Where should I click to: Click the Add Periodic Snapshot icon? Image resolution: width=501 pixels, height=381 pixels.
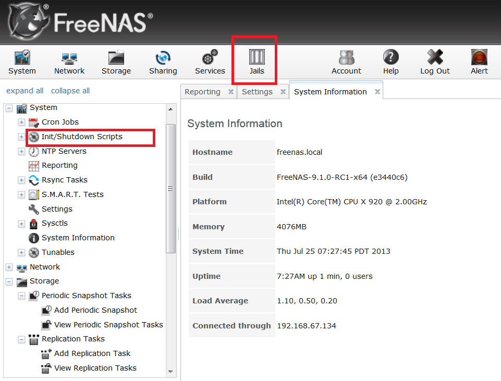[46, 311]
